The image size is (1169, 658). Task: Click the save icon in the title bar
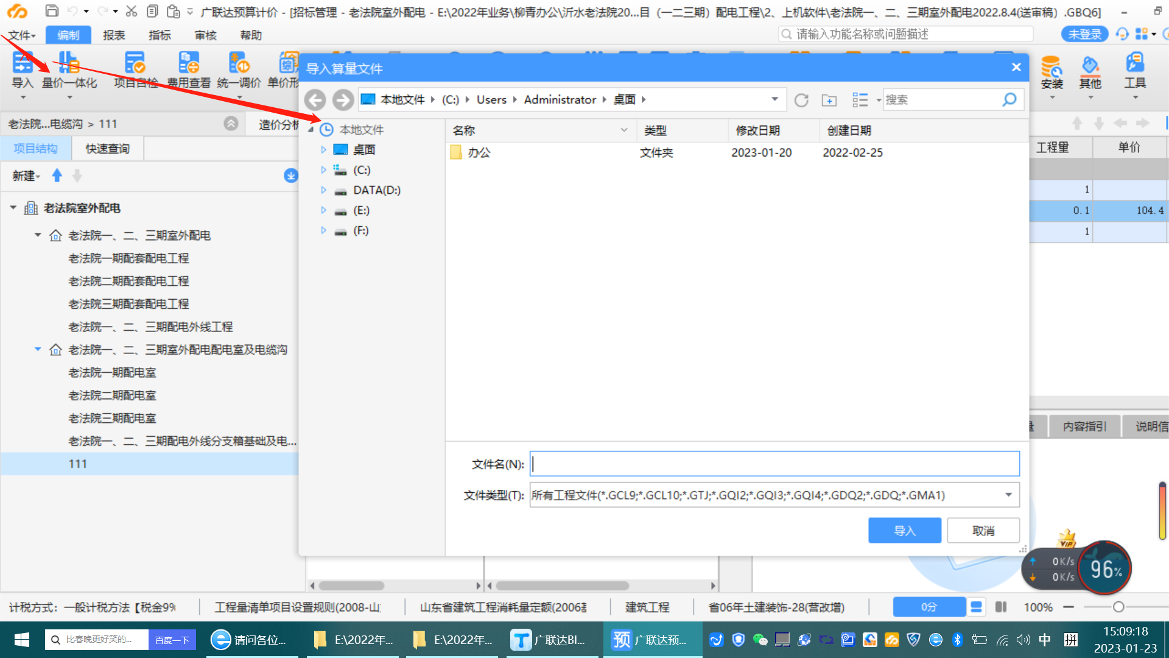tap(52, 11)
